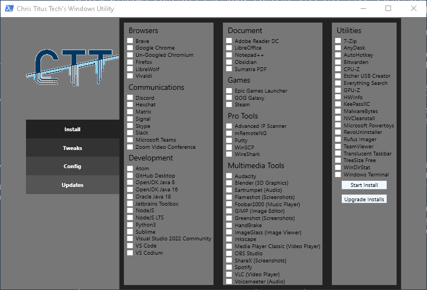Enable the Firefox checkbox

pos(130,62)
